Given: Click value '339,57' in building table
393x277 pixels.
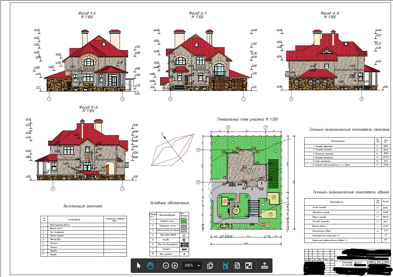Looking at the screenshot, I should (x=386, y=208).
